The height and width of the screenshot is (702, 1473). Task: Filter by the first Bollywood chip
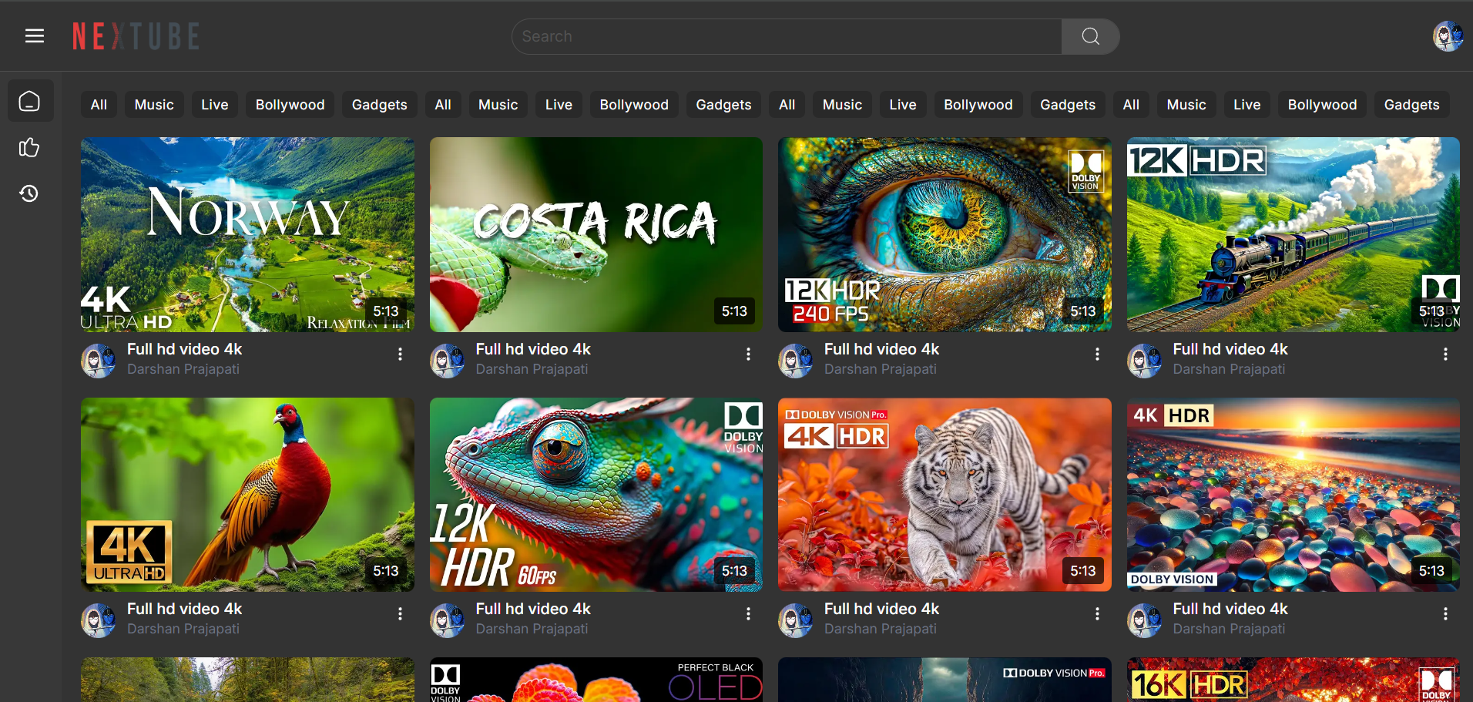coord(290,105)
